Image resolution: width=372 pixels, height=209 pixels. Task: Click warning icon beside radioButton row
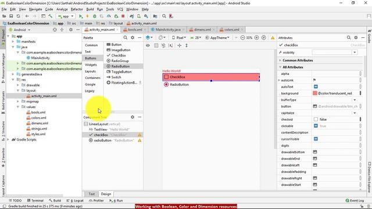pos(139,140)
